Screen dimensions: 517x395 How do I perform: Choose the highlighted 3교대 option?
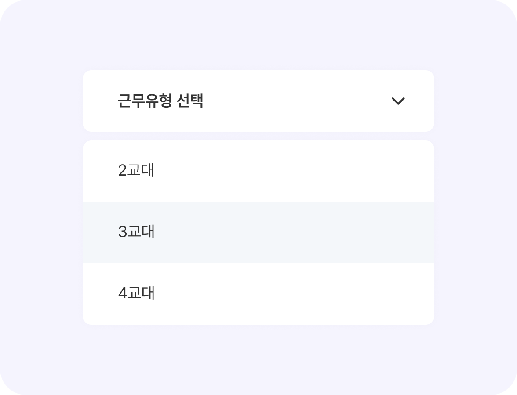click(258, 232)
